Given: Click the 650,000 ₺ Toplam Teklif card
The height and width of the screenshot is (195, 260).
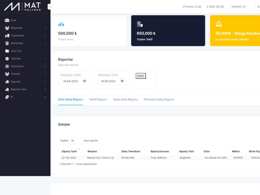Looking at the screenshot, I should click(168, 31).
